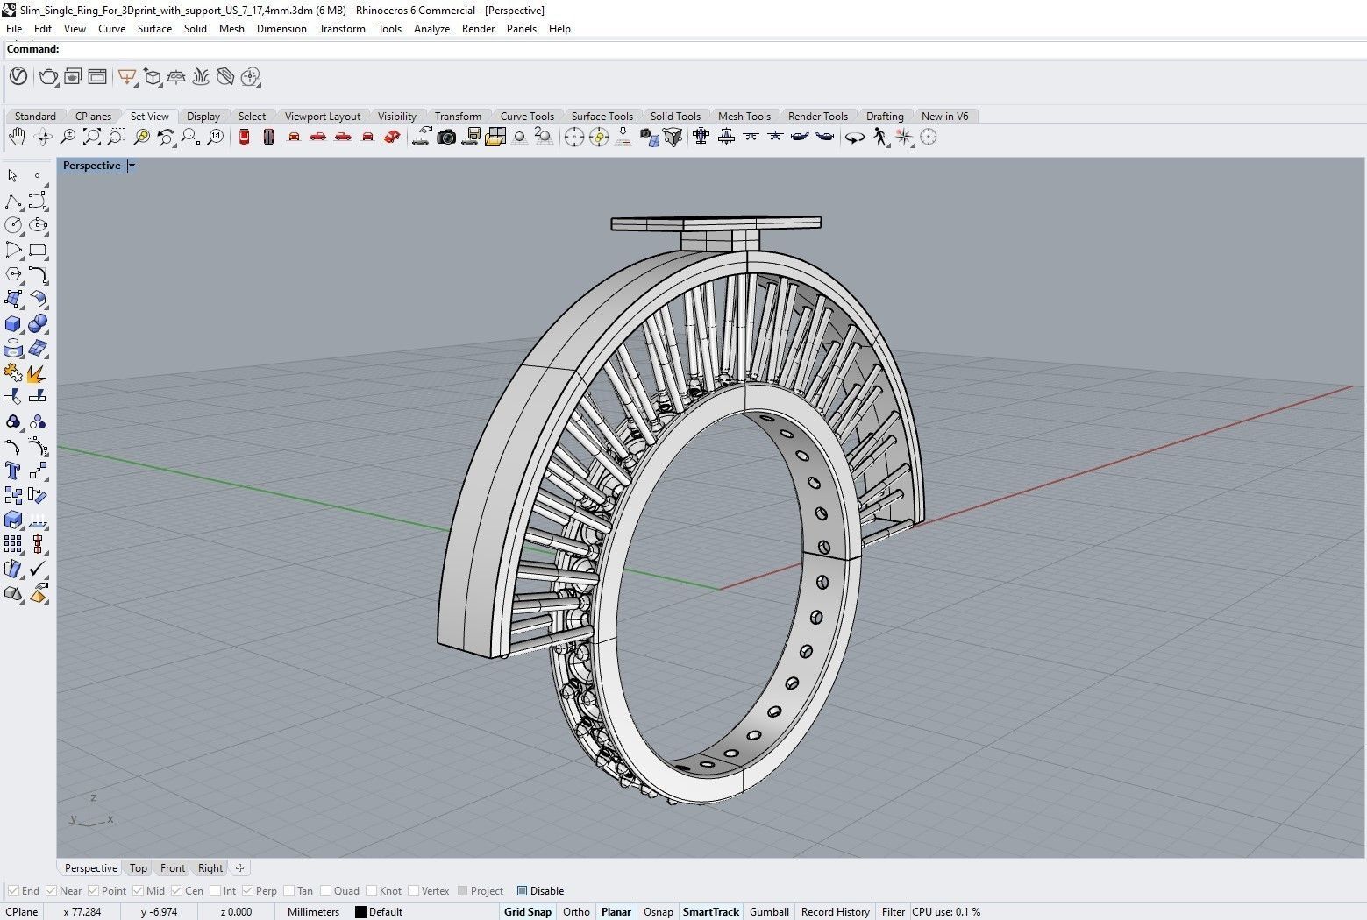Toggle the Cen osnap checkbox
The width and height of the screenshot is (1367, 920).
coord(177,891)
